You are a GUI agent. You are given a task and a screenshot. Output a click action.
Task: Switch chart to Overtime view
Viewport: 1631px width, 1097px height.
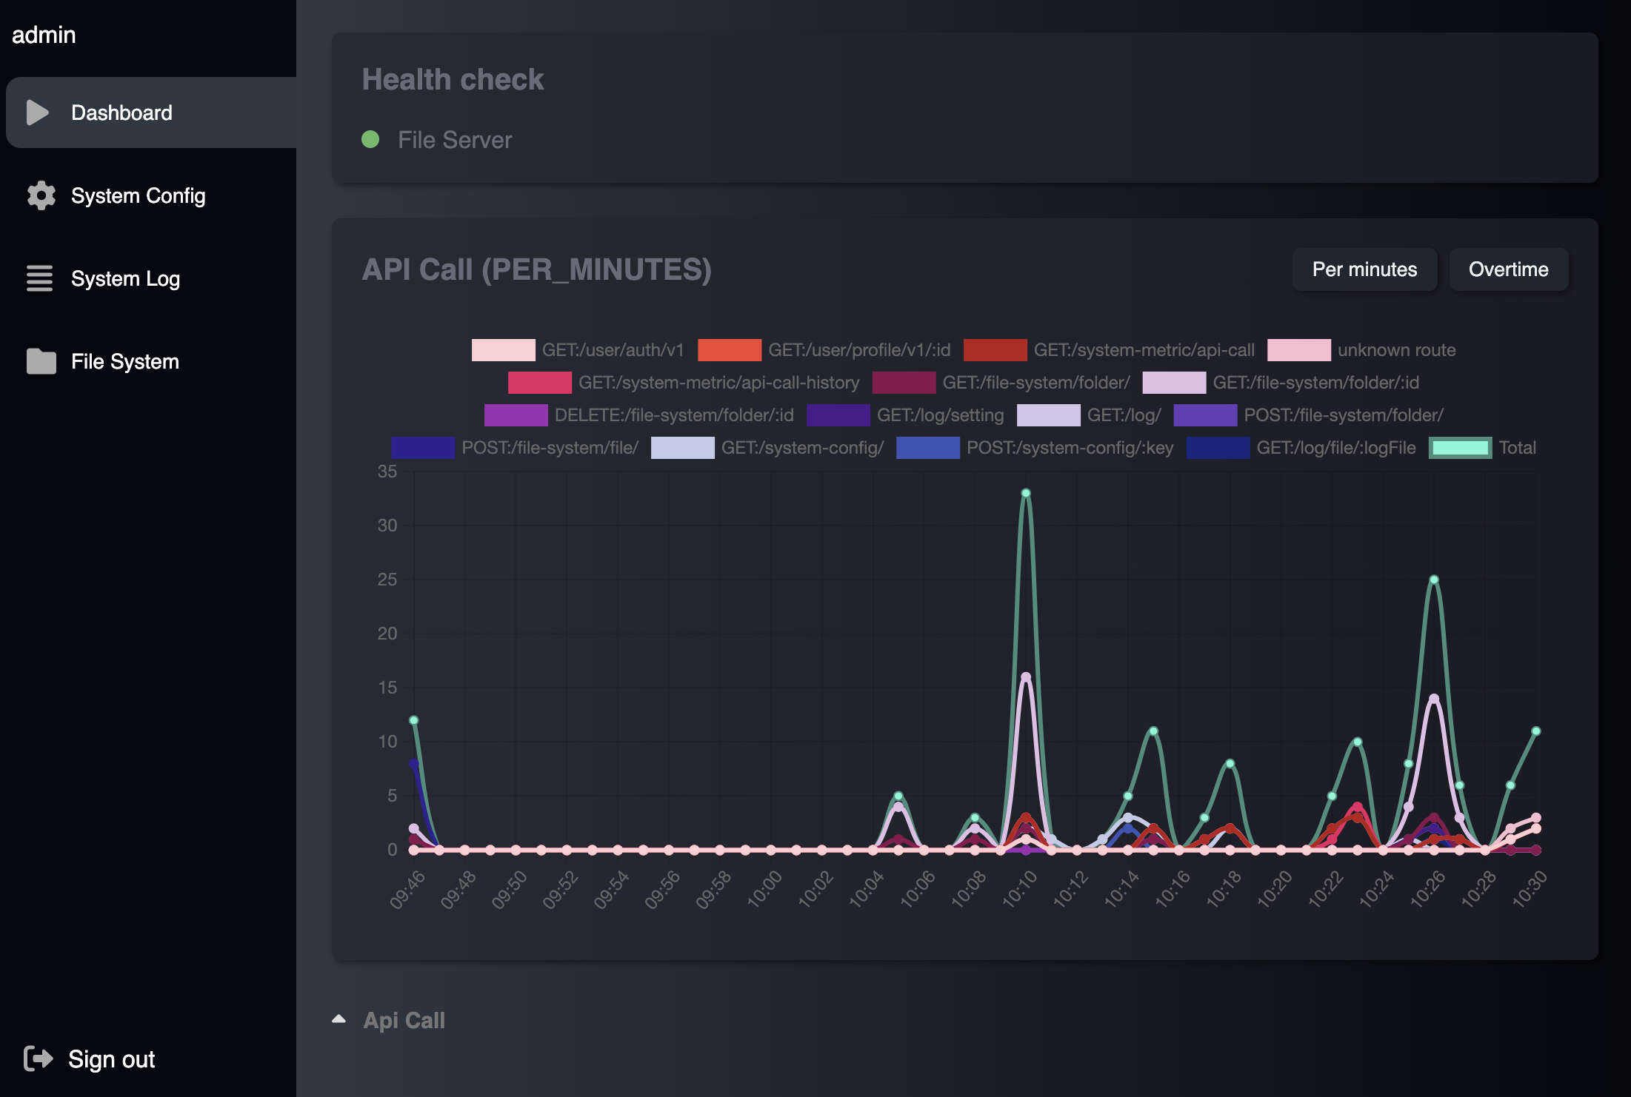(1508, 269)
